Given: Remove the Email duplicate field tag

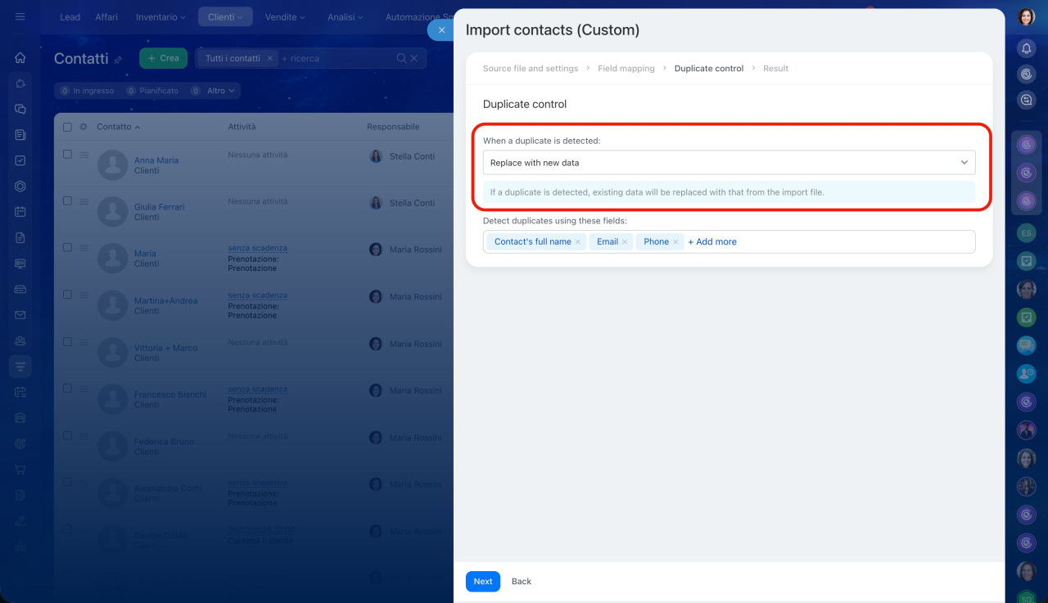Looking at the screenshot, I should click(625, 242).
